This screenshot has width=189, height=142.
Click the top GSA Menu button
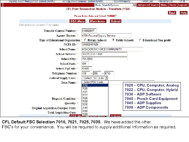pyautogui.click(x=77, y=21)
